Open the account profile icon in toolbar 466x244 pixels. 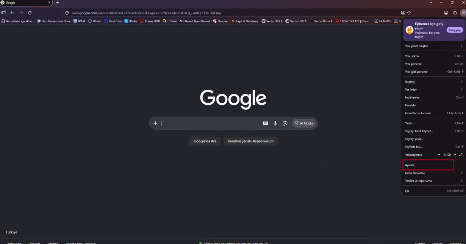click(x=446, y=13)
